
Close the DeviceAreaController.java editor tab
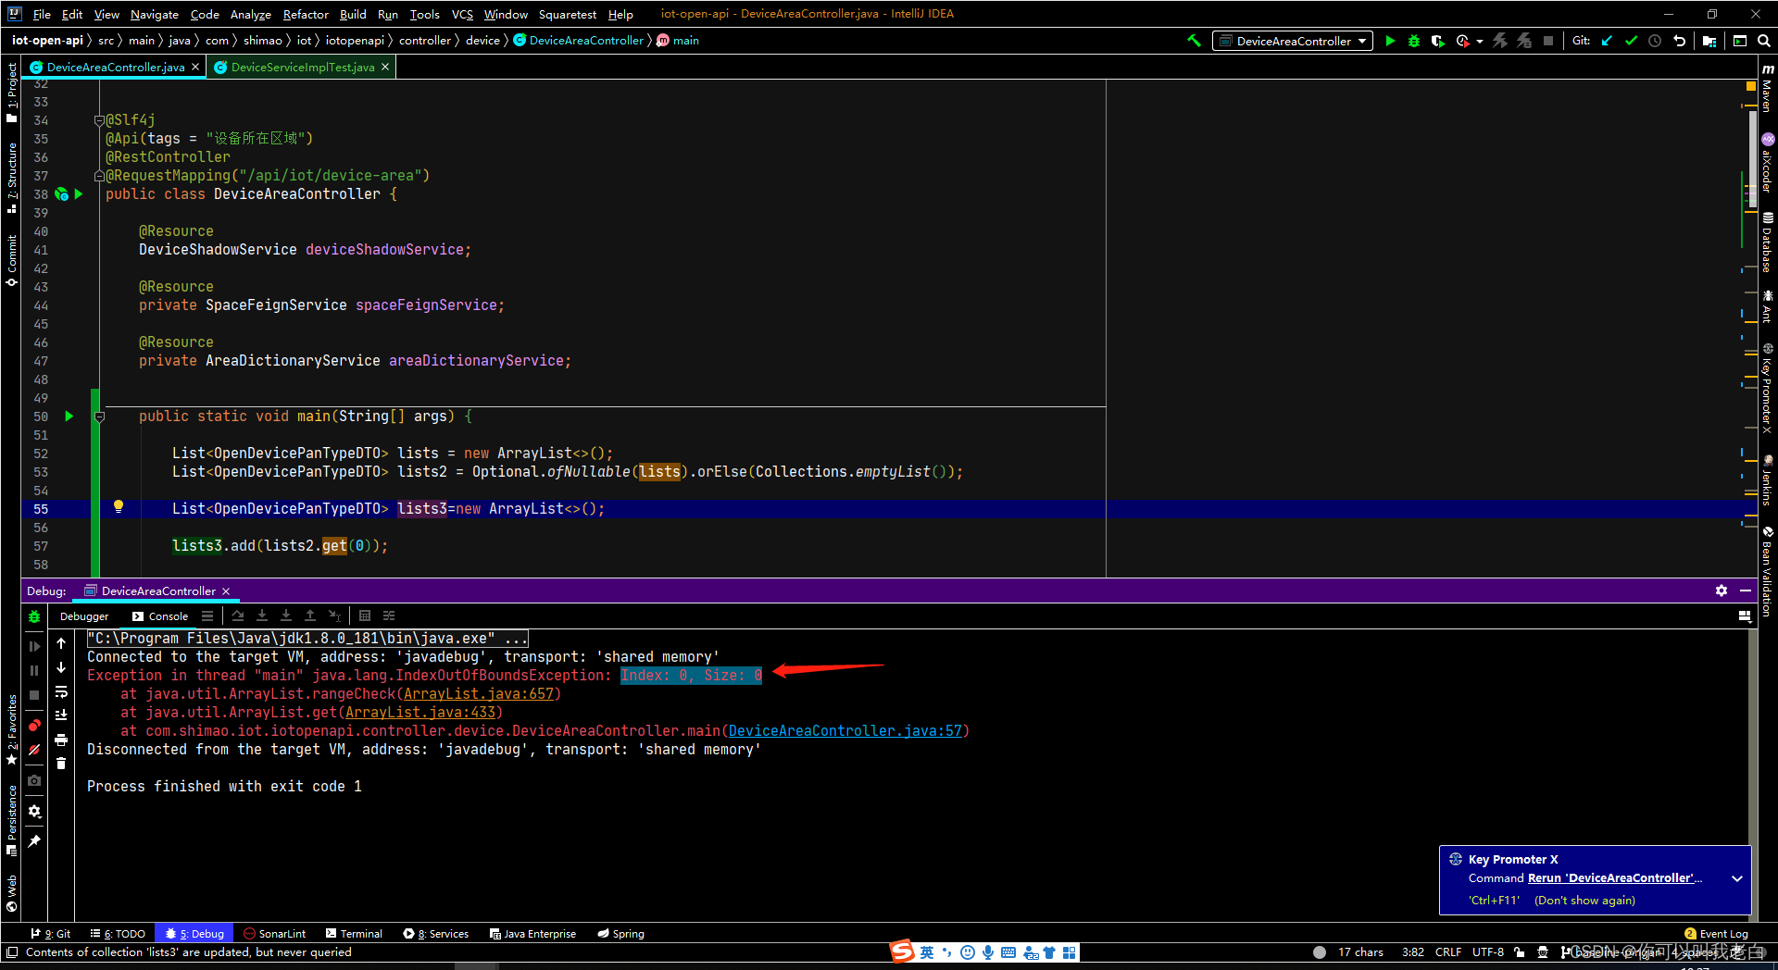coord(195,67)
